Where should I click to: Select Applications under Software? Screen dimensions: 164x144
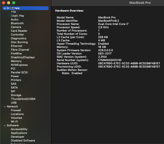tap(19, 133)
